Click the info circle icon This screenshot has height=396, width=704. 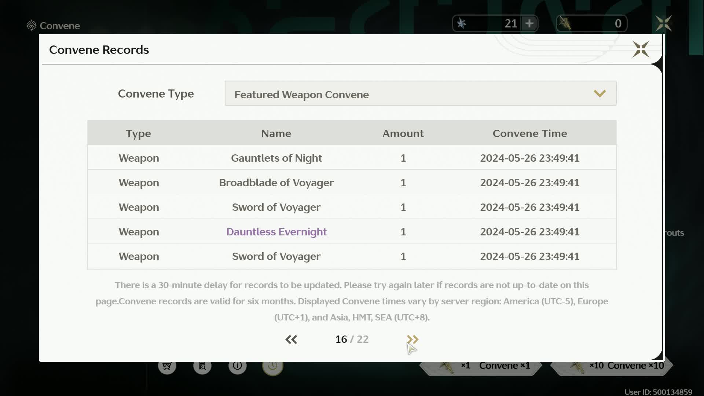pos(237,366)
